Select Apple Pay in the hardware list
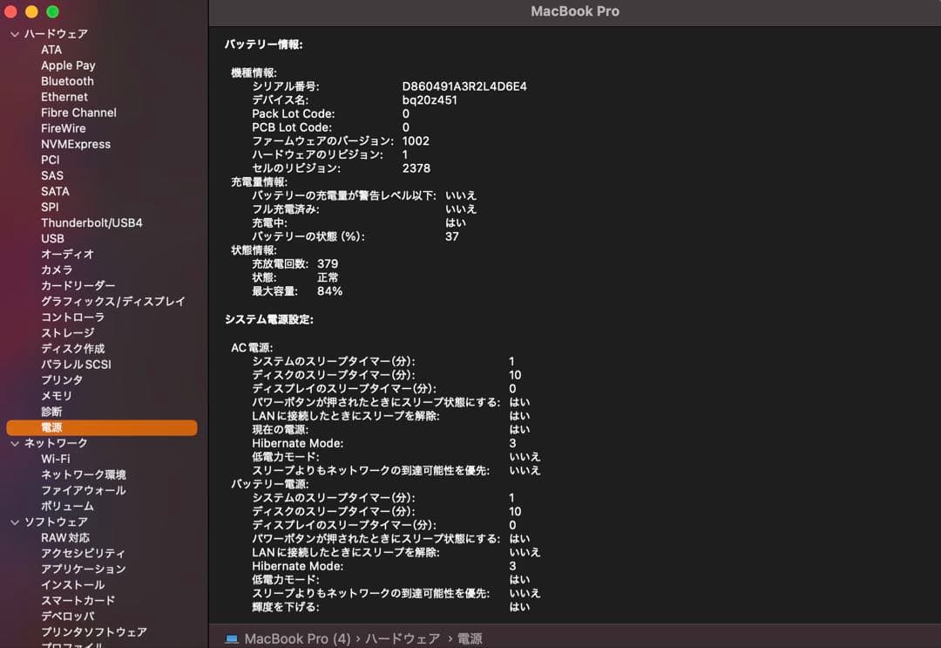This screenshot has height=648, width=941. pos(68,65)
